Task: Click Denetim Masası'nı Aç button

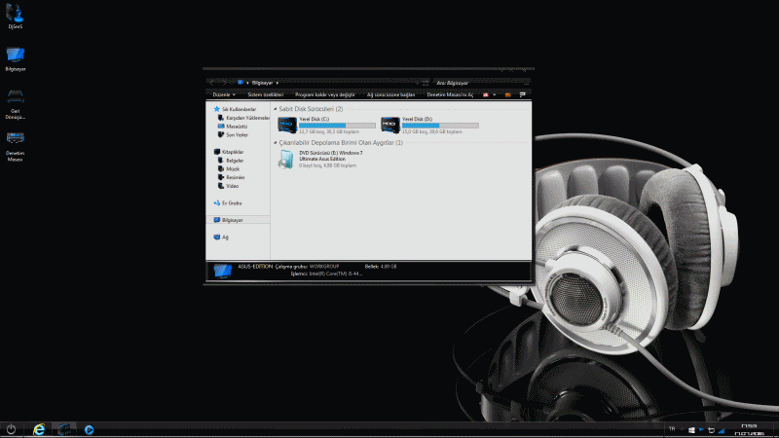Action: pyautogui.click(x=450, y=94)
